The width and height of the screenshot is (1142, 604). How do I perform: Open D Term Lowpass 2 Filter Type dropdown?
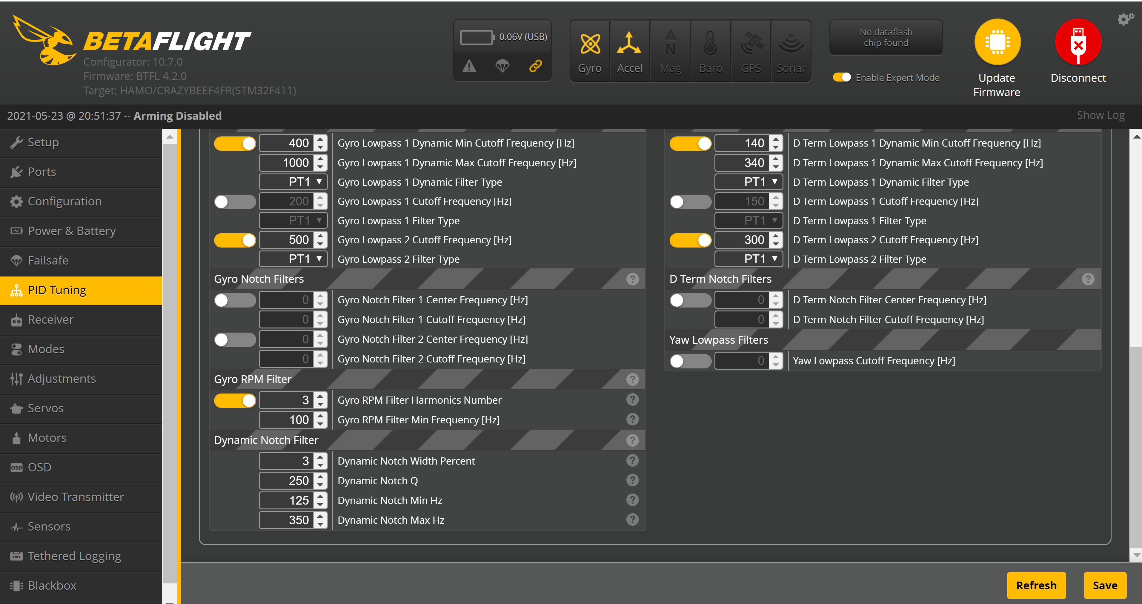coord(749,259)
